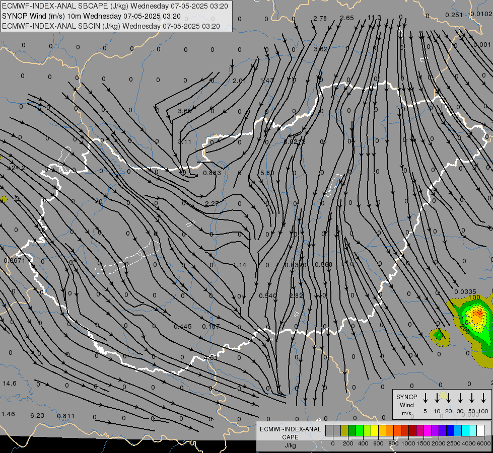Screen dimensions: 493x453
Task: Click the 4.51 value on the map
Action: pyautogui.click(x=210, y=358)
